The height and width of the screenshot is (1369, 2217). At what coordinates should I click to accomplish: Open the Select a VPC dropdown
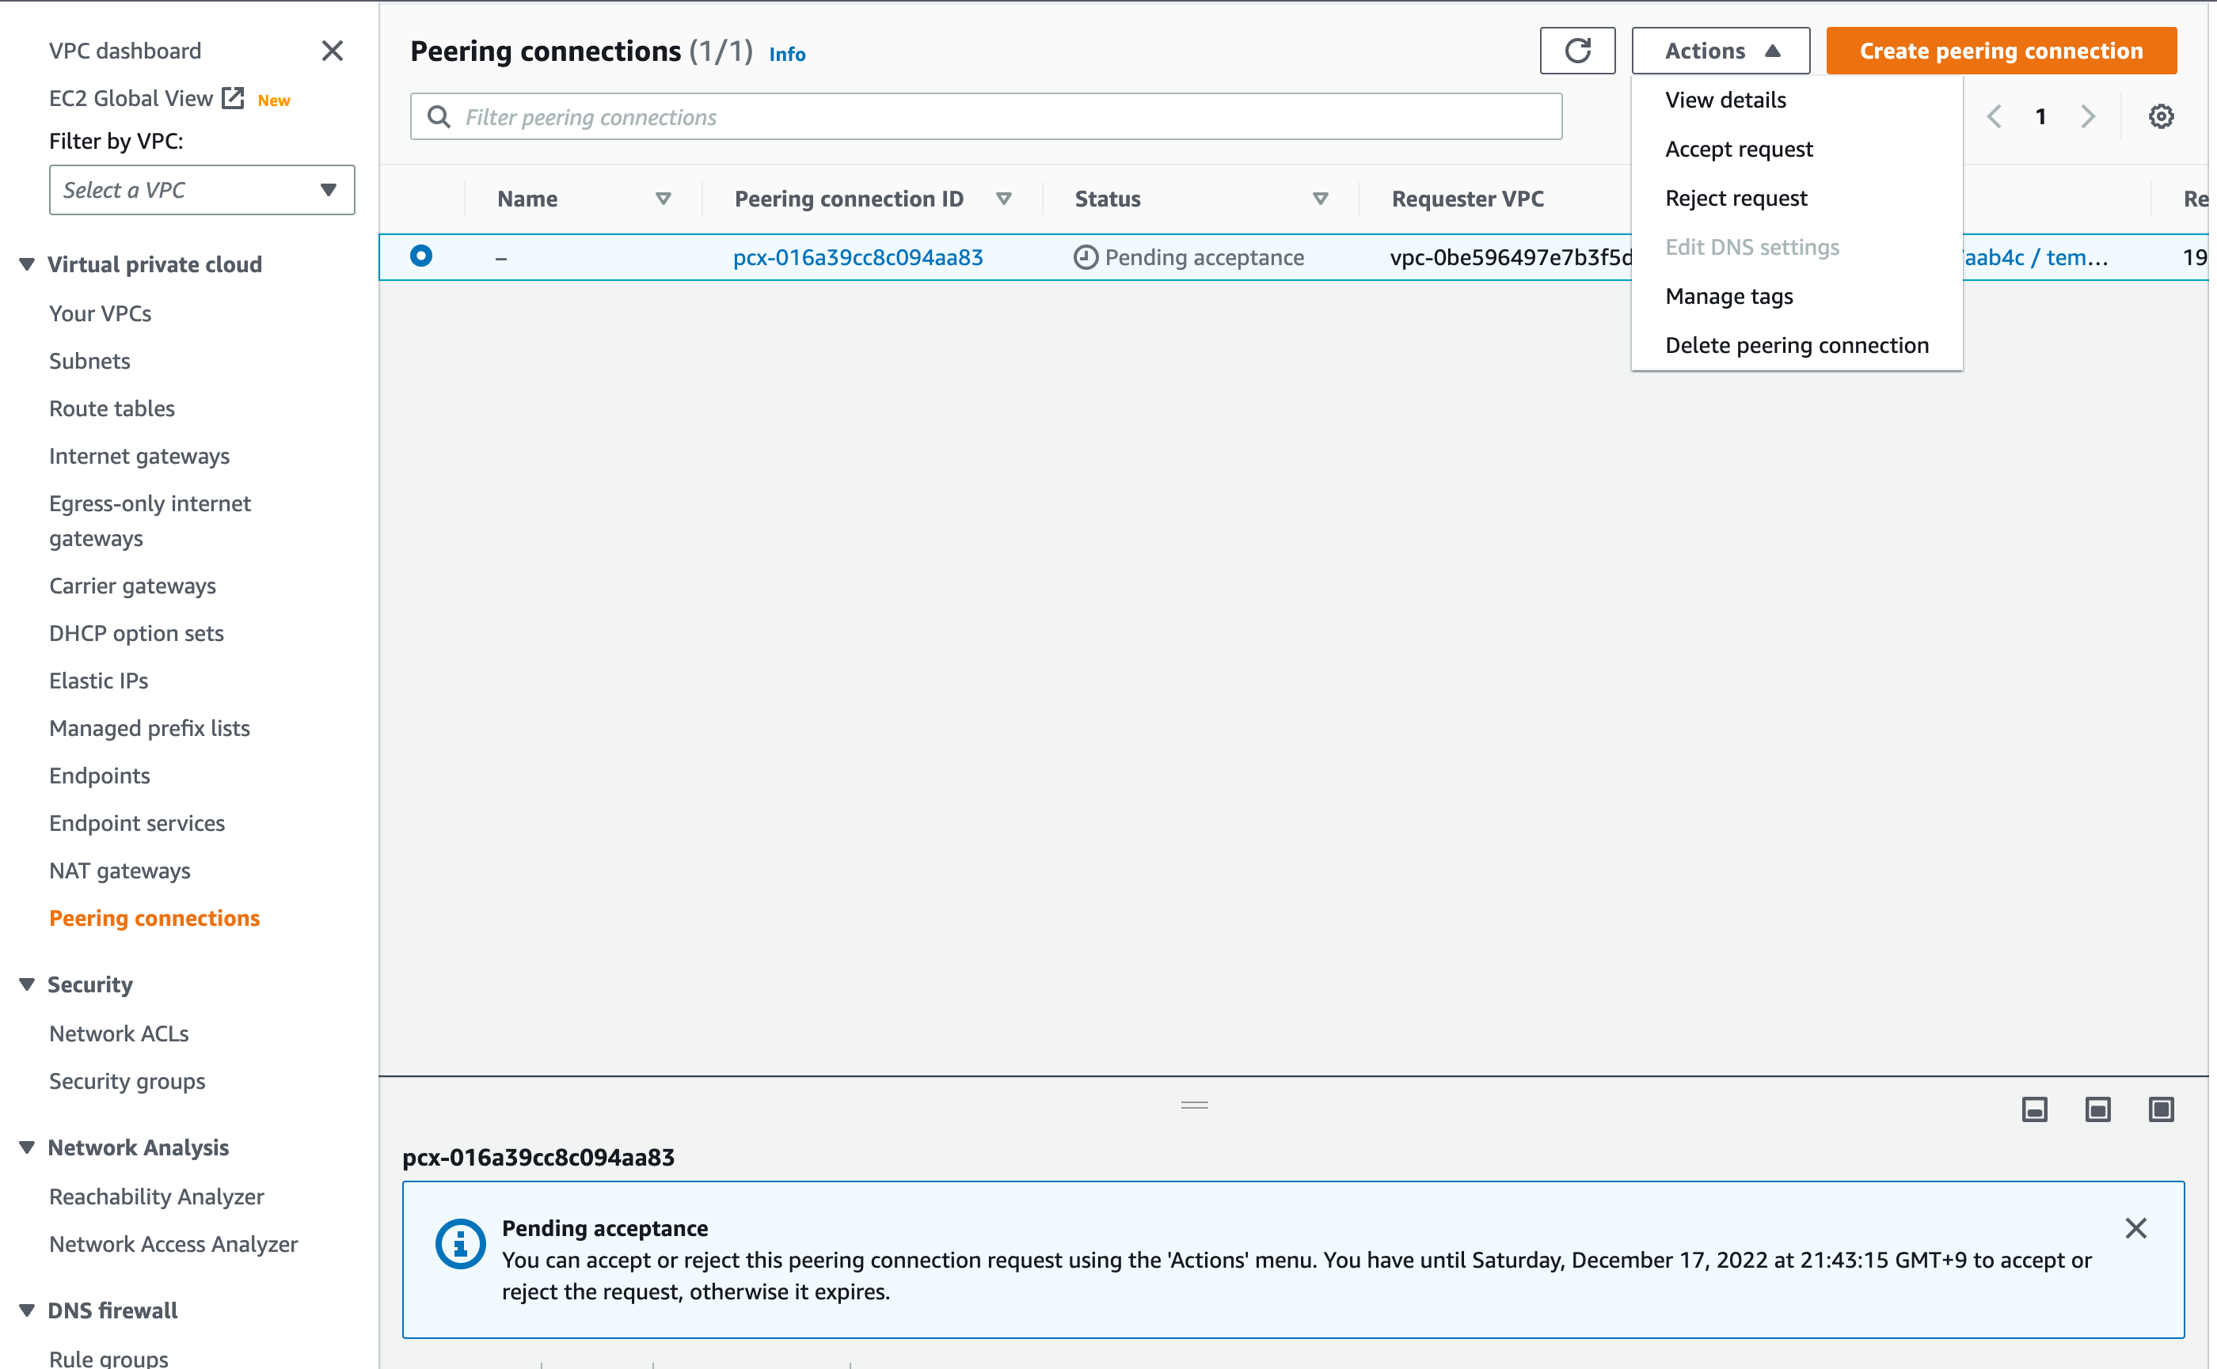201,190
